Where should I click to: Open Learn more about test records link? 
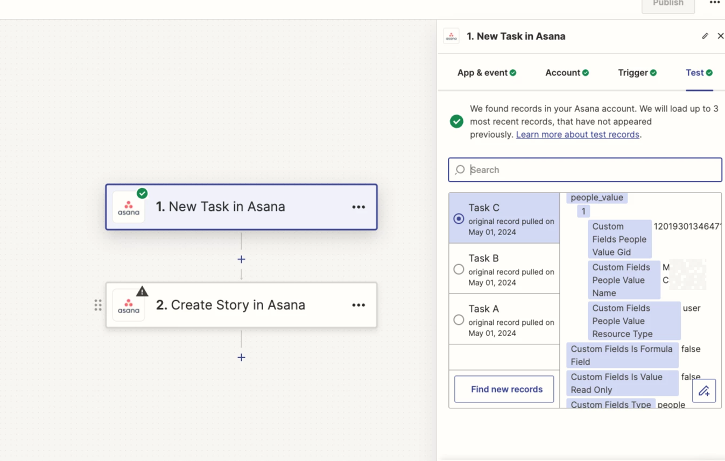(x=577, y=134)
